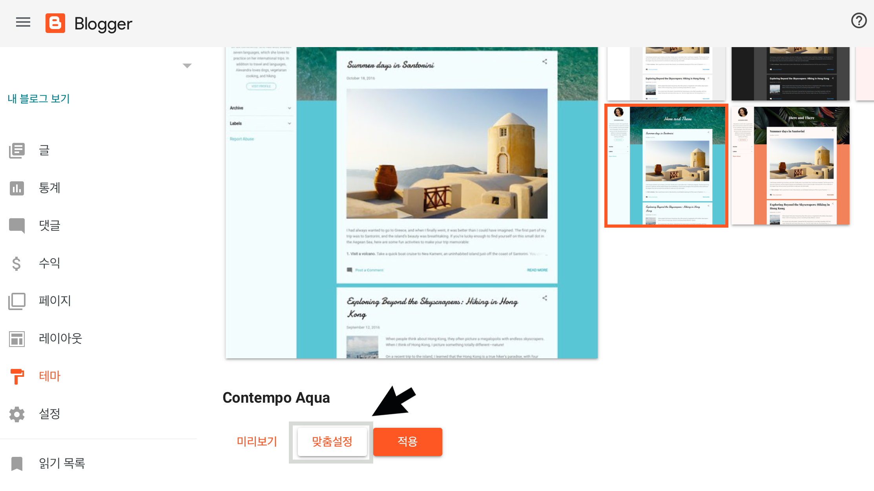
Task: Click the pages (페이지) icon
Action: 17,301
